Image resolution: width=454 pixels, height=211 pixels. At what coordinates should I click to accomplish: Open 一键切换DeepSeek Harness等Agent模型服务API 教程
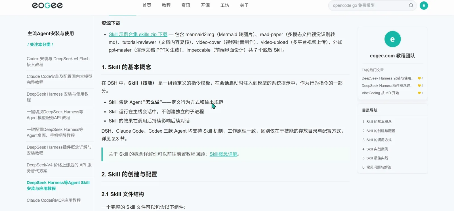[55, 115]
